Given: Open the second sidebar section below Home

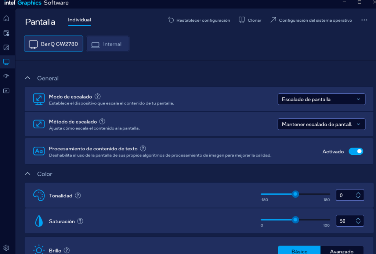Looking at the screenshot, I should [6, 33].
